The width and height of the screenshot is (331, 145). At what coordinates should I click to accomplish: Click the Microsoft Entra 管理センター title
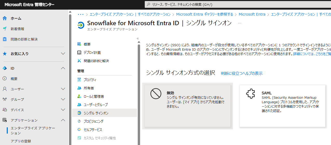[x=29, y=4]
